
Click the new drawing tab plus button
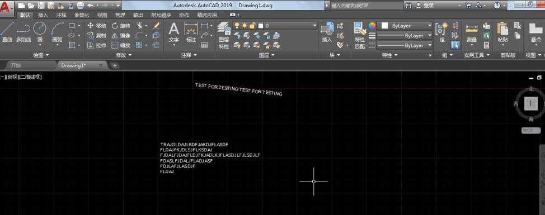115,65
